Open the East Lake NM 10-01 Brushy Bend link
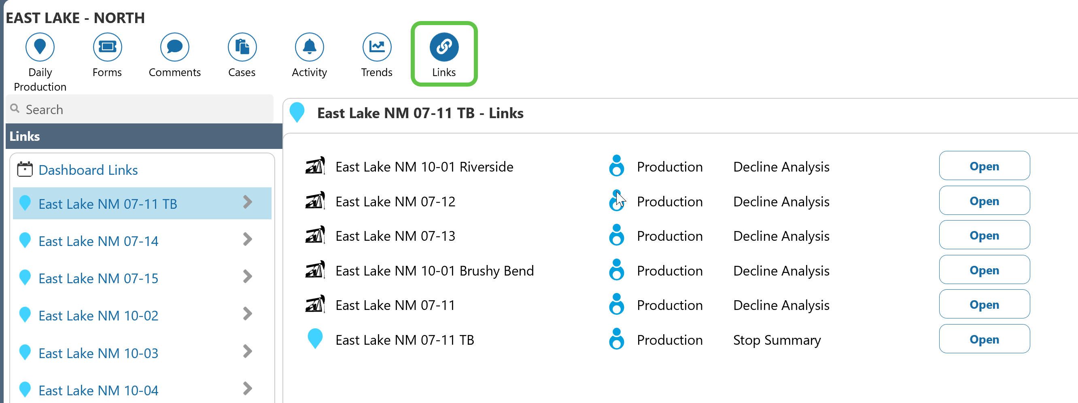 (984, 270)
